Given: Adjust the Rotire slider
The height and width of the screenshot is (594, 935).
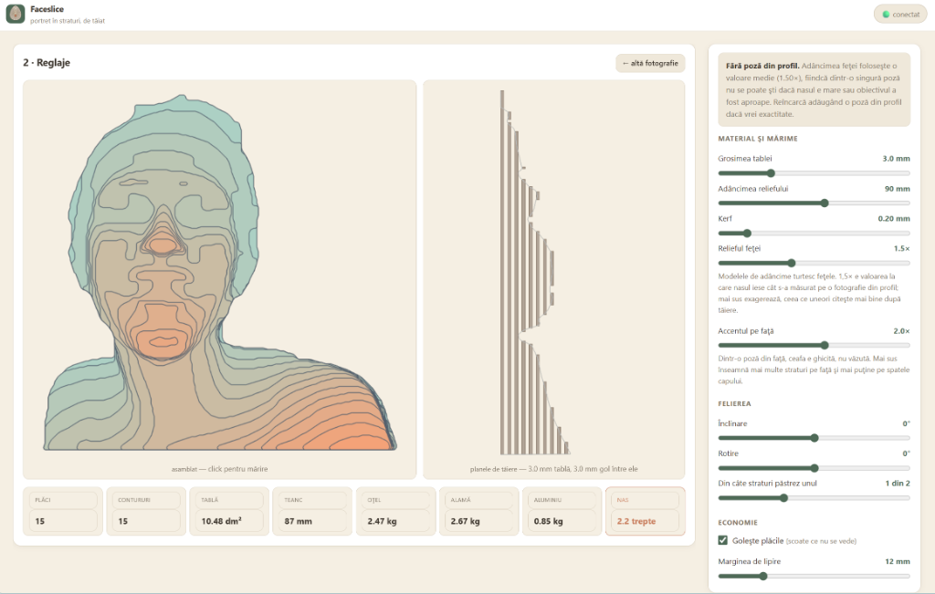Looking at the screenshot, I should click(x=814, y=468).
